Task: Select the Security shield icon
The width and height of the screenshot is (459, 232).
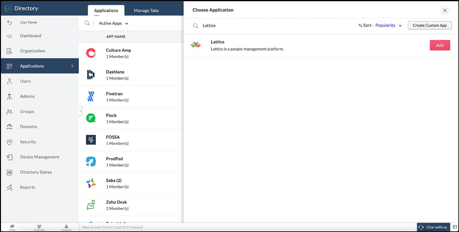Action: tap(10, 142)
